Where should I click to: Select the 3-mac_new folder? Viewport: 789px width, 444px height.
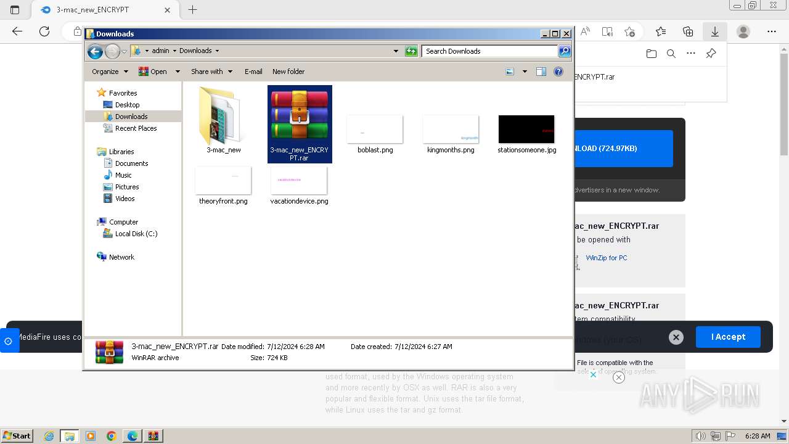[224, 120]
